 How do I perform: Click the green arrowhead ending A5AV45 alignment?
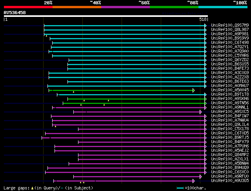[x=194, y=90]
